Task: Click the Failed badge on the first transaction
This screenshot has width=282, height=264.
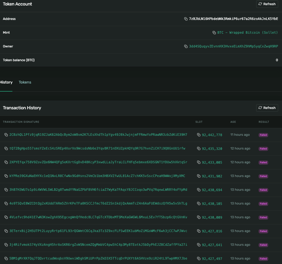Action: pos(263,135)
